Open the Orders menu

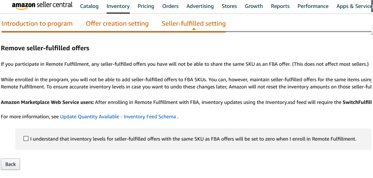click(170, 6)
